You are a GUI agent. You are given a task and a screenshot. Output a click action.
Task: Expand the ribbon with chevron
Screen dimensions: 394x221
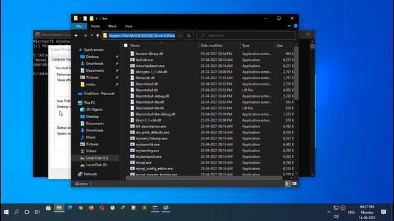pos(289,26)
